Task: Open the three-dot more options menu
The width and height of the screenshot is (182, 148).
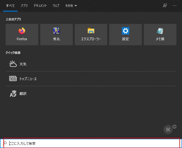Action: (x=175, y=6)
